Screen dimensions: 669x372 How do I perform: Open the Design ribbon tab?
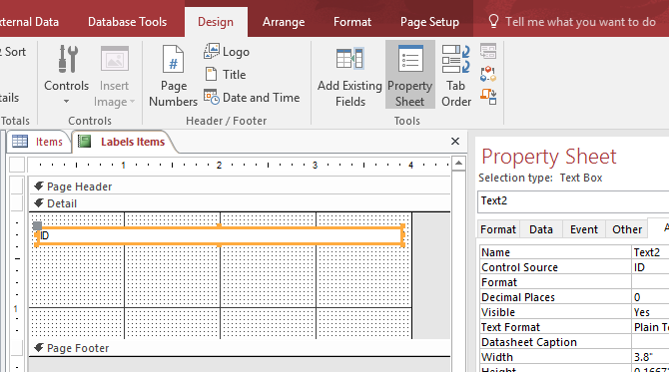click(x=216, y=22)
